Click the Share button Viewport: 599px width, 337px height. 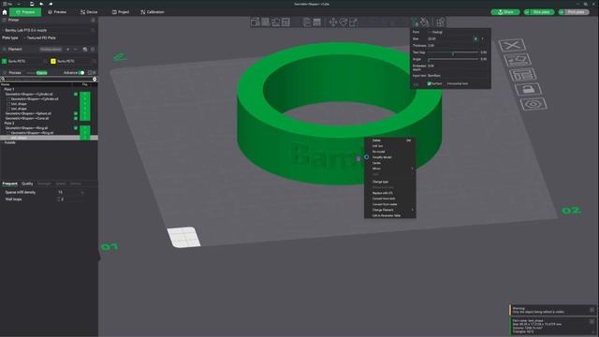click(x=505, y=12)
